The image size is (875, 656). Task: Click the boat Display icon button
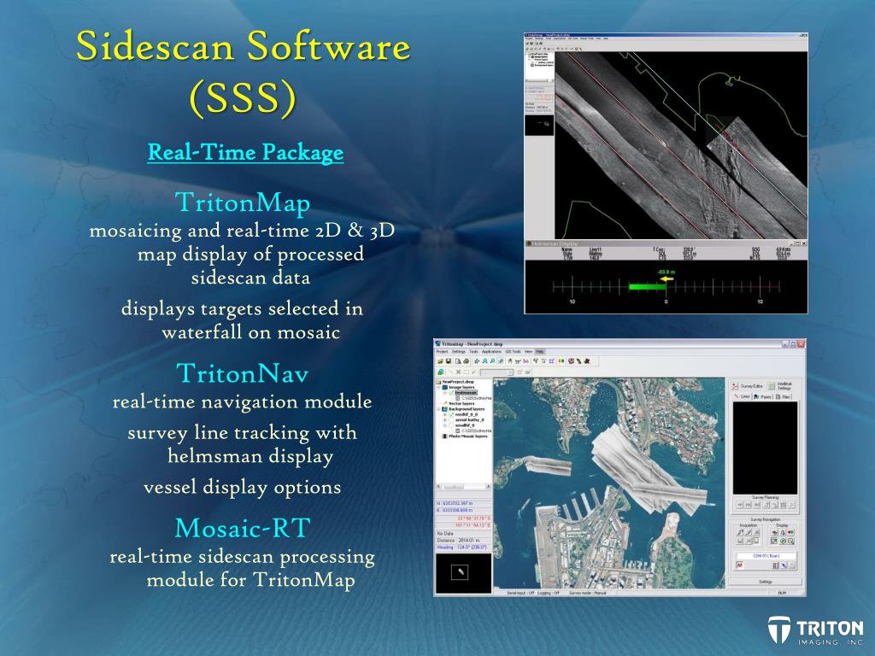[x=774, y=532]
